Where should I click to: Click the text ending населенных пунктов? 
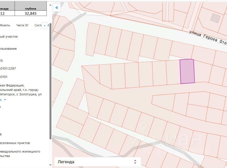click(x=15, y=143)
